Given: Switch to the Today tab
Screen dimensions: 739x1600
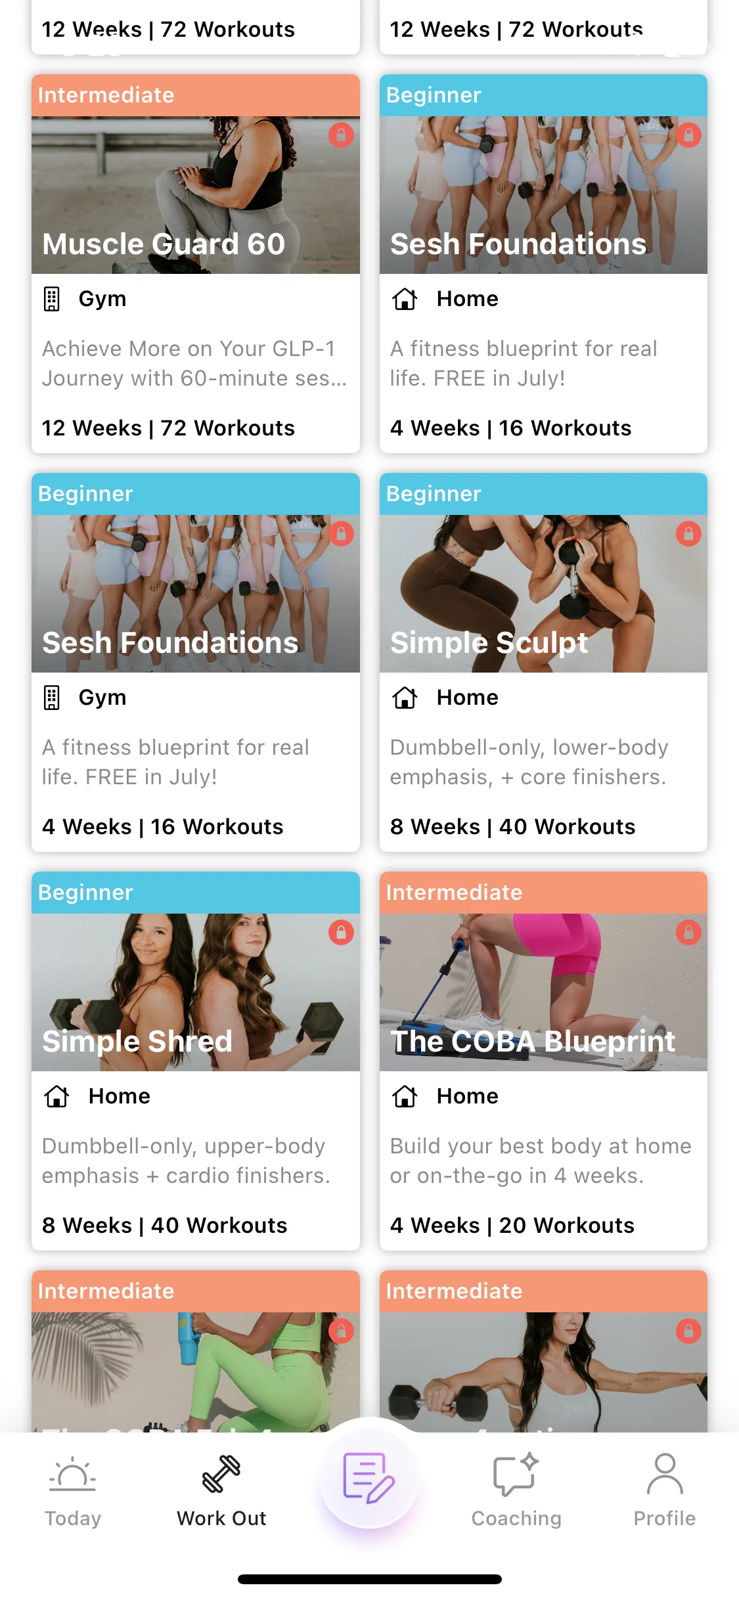Looking at the screenshot, I should pos(73,1490).
